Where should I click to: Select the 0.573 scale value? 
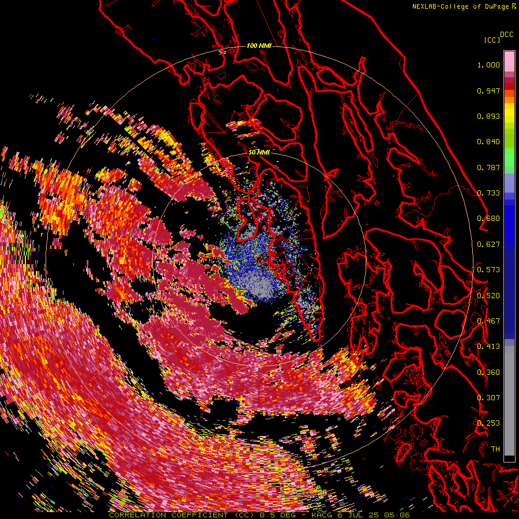pyautogui.click(x=488, y=270)
